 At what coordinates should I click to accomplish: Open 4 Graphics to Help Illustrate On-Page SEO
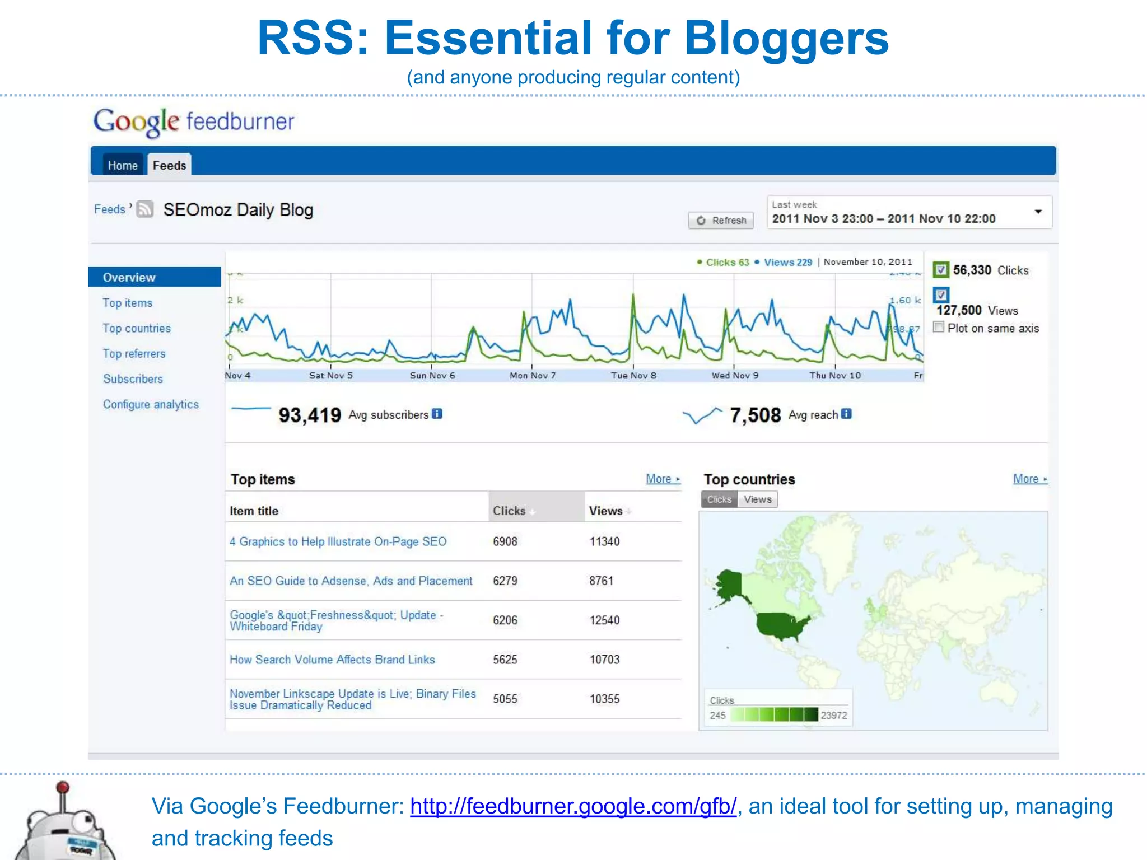point(338,541)
